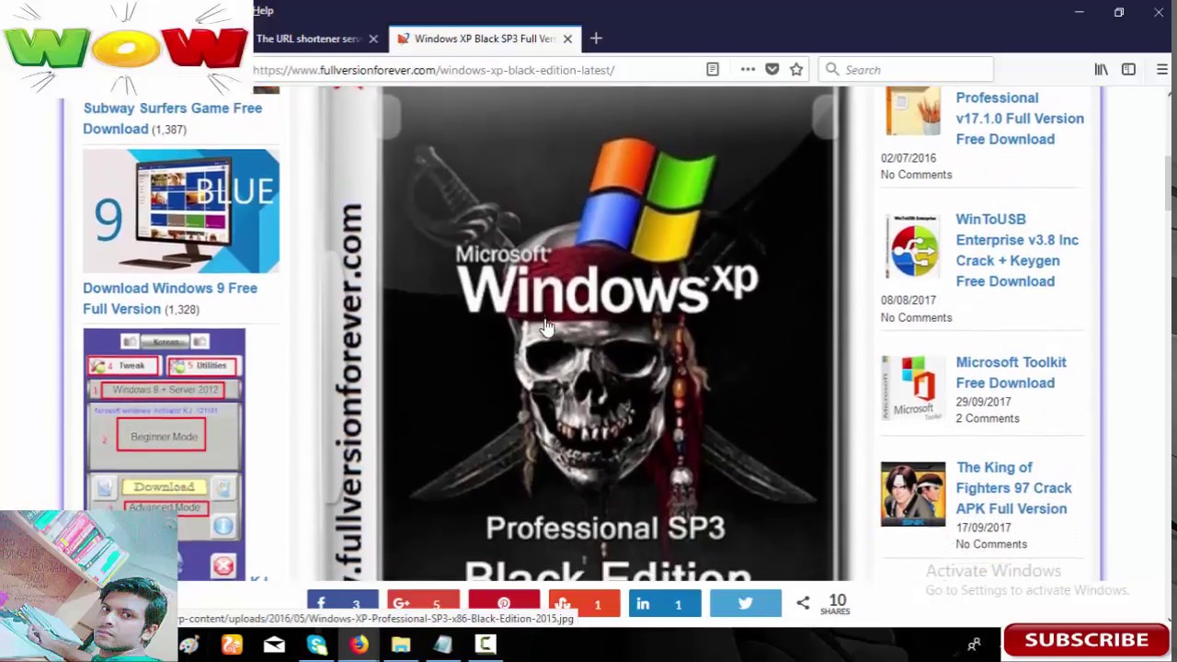Click 'No Comments' under 02/07/2016 post
The image size is (1177, 662).
(x=916, y=175)
